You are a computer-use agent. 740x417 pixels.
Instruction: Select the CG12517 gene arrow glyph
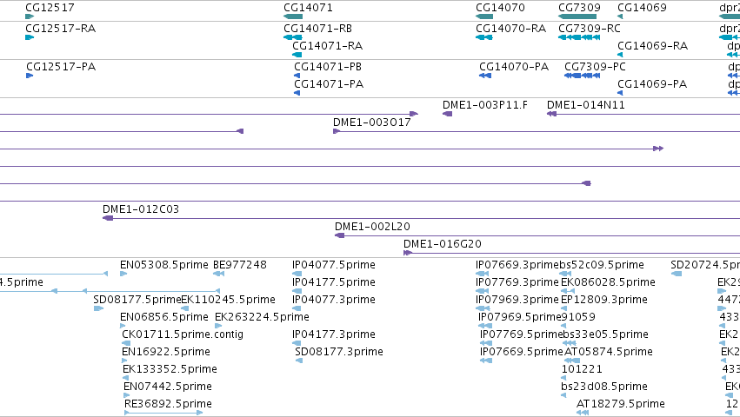coord(30,17)
